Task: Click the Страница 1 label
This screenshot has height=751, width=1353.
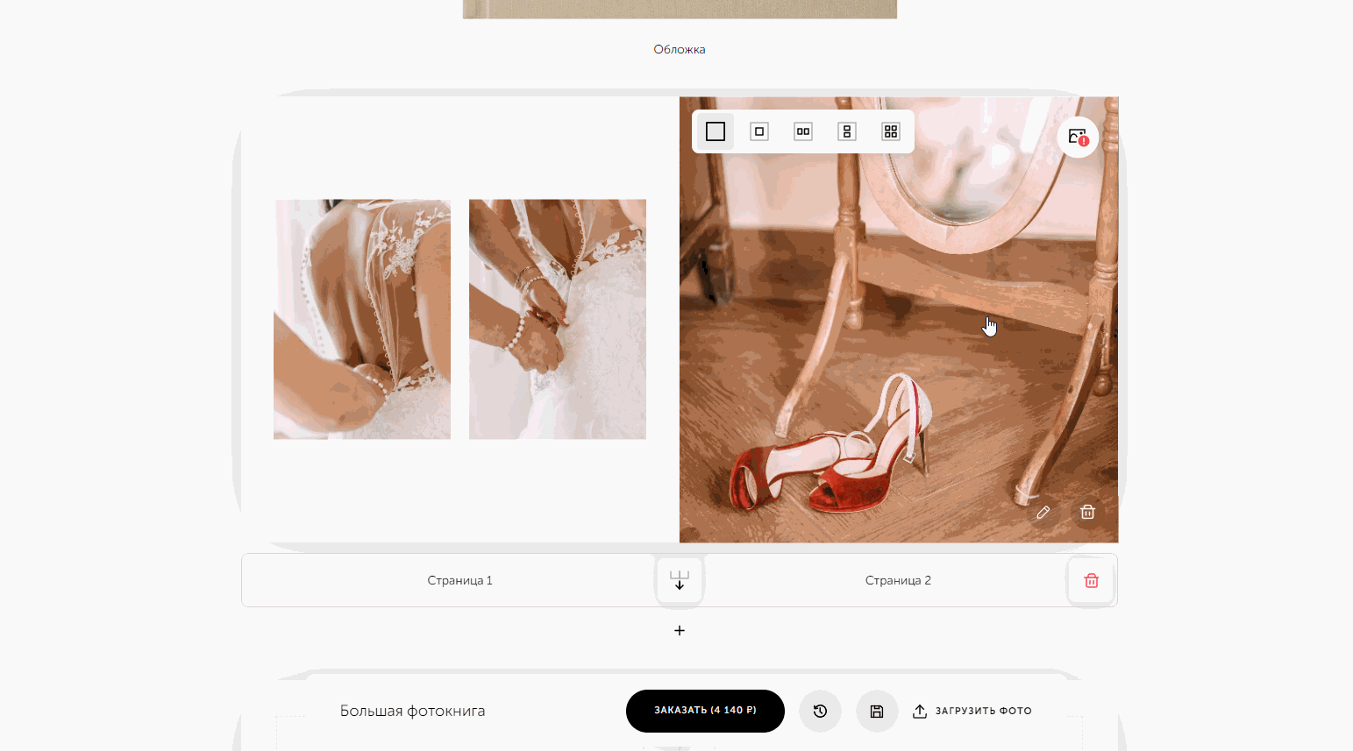Action: point(460,581)
